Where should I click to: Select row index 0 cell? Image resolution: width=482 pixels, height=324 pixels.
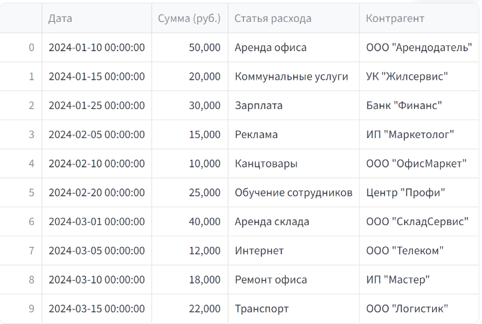(x=21, y=47)
